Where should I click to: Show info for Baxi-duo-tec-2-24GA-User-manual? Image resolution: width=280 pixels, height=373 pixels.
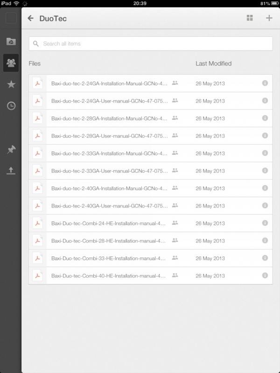265,101
